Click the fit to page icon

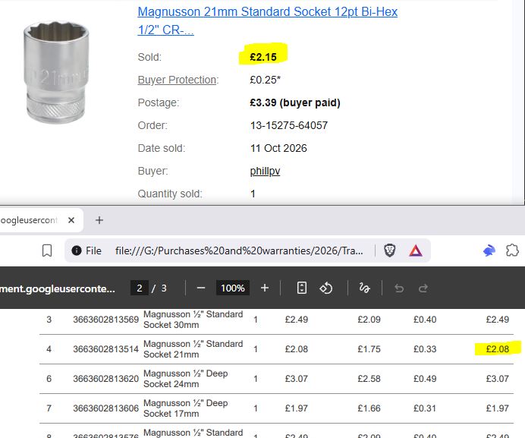[302, 288]
